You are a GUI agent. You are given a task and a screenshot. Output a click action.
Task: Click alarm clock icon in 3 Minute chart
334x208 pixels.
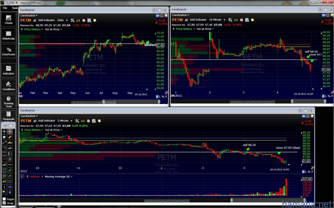coord(88,121)
